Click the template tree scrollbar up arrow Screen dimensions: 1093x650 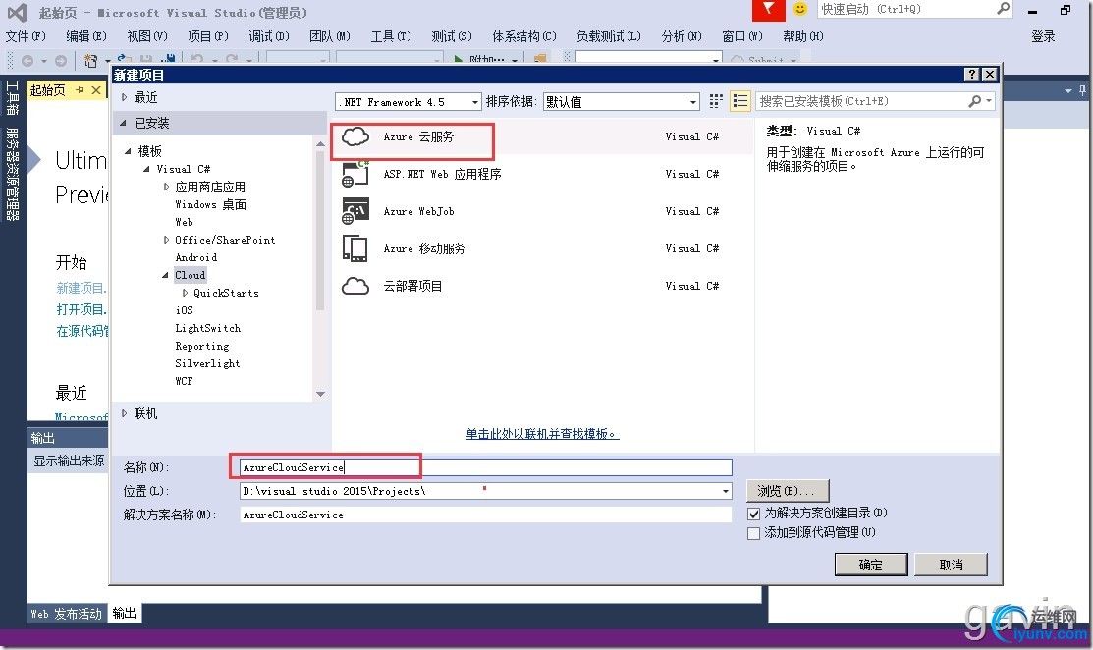click(x=321, y=144)
